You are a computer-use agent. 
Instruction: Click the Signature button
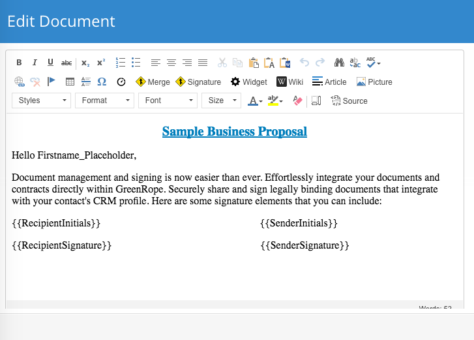198,82
